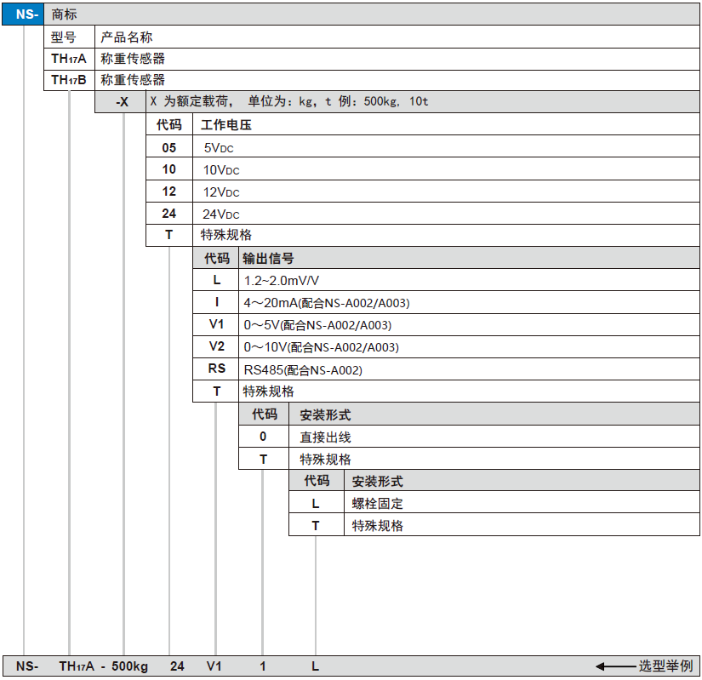
Task: Select the TH17A model code in table
Action: pos(68,59)
